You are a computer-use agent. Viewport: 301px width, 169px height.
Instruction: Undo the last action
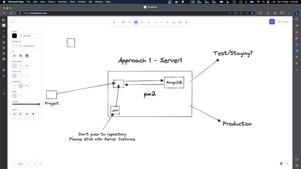point(35,164)
